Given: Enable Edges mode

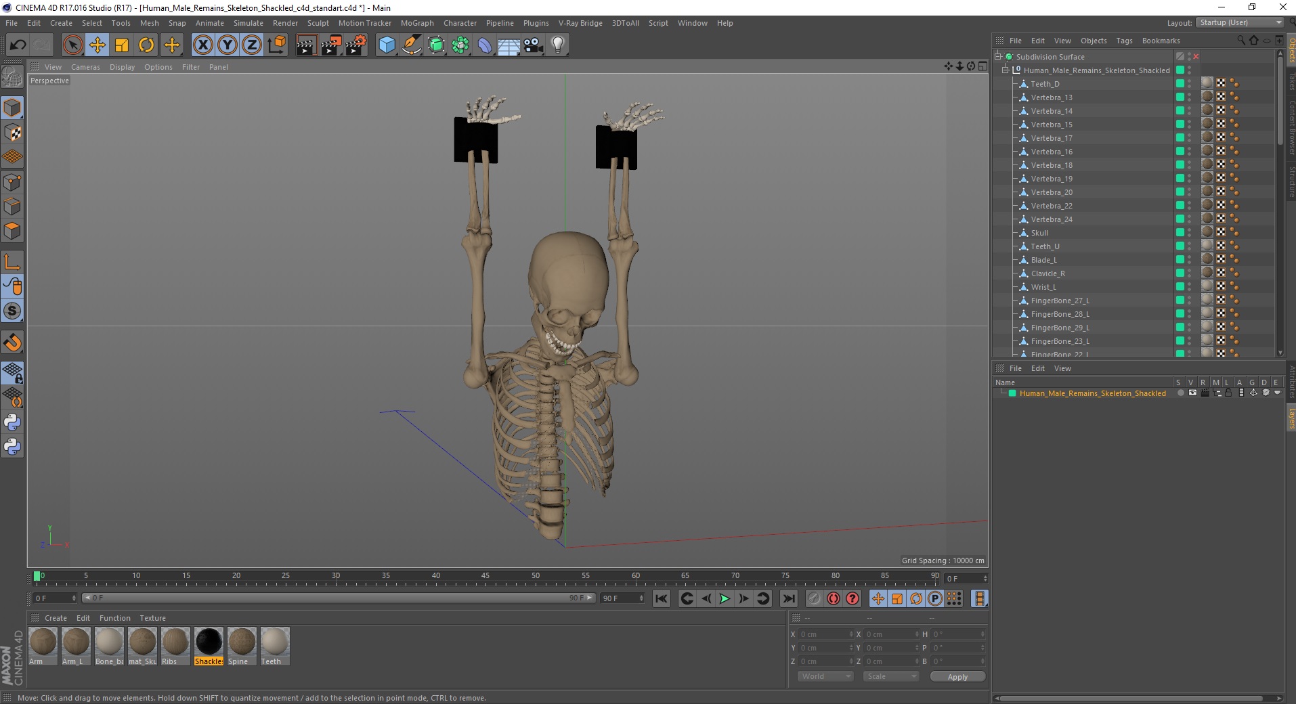Looking at the screenshot, I should (x=12, y=206).
